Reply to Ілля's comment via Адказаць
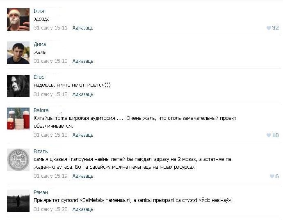This screenshot has height=220, width=283. pyautogui.click(x=83, y=28)
